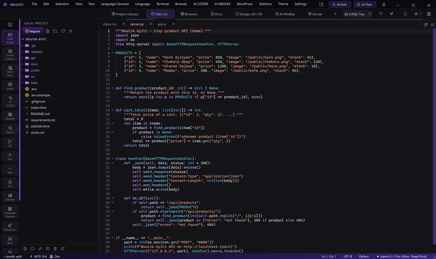This screenshot has height=259, width=436.
Task: Open the MCP panel in the sidebar
Action: click(10, 240)
